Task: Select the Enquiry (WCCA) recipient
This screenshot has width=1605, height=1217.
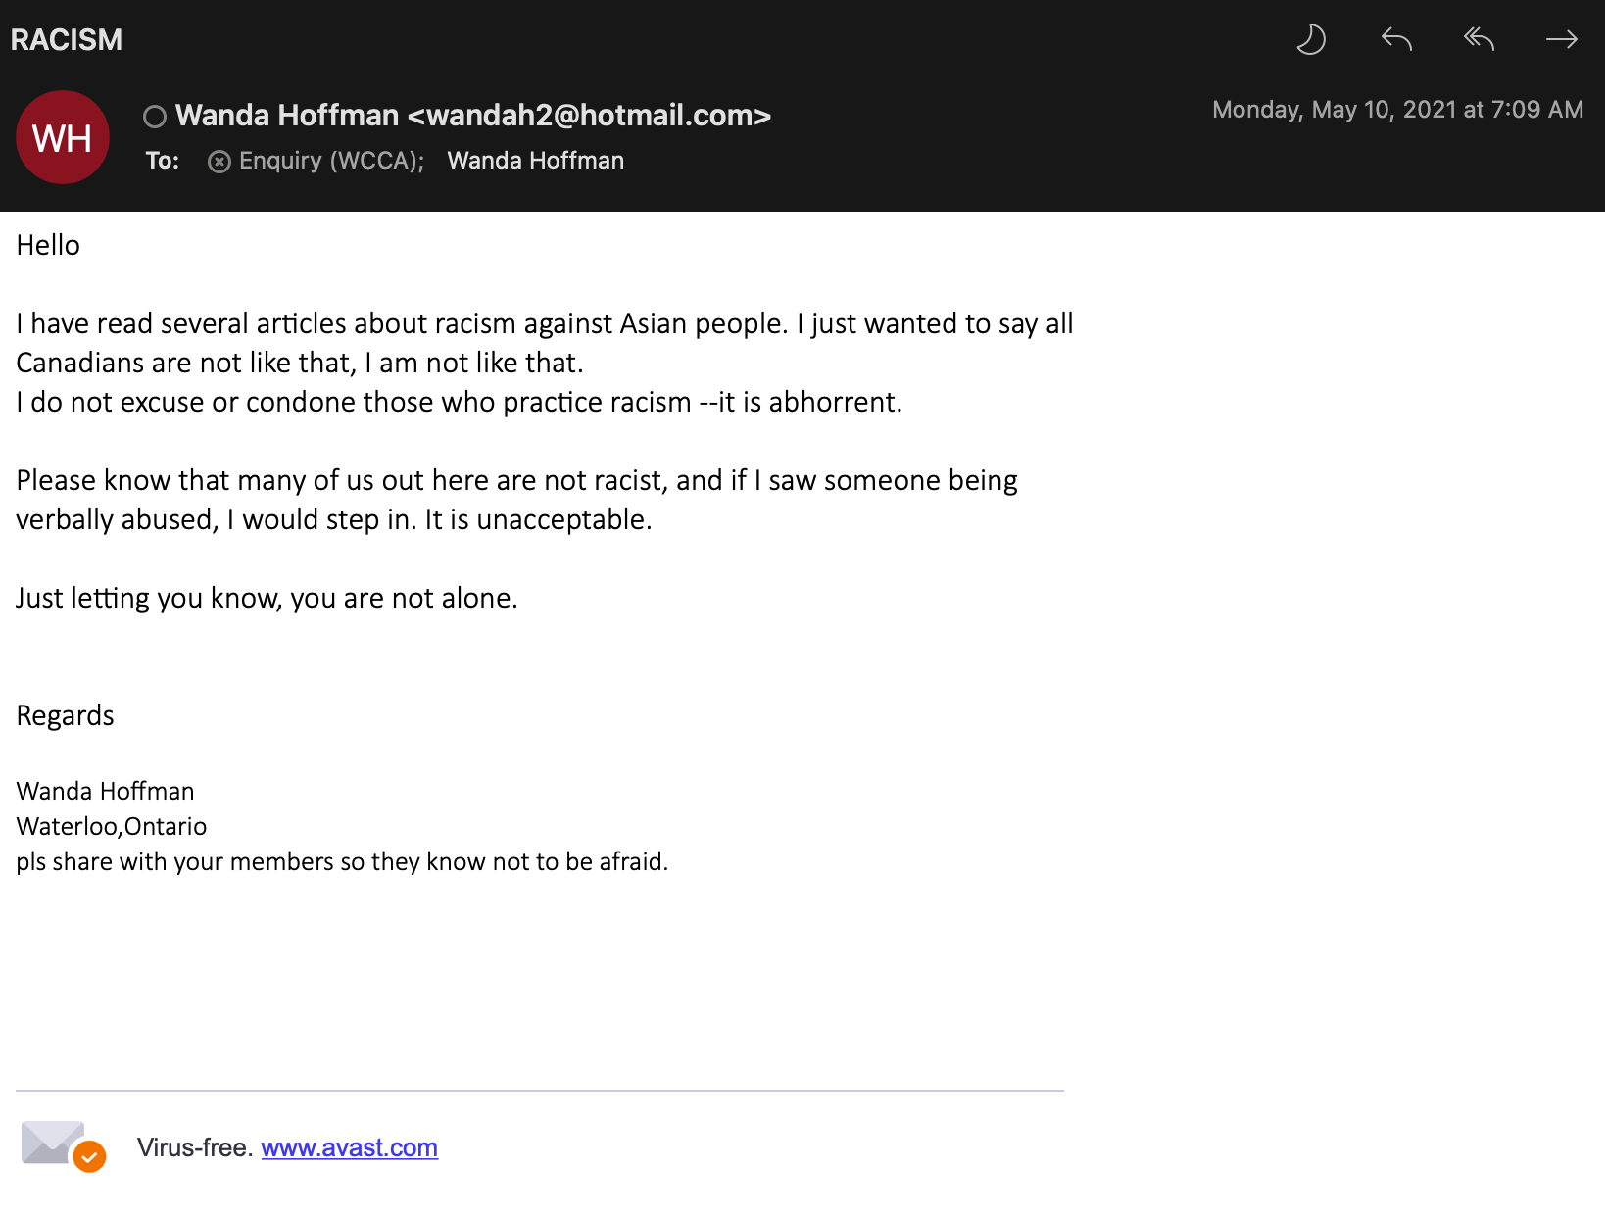Action: click(331, 161)
